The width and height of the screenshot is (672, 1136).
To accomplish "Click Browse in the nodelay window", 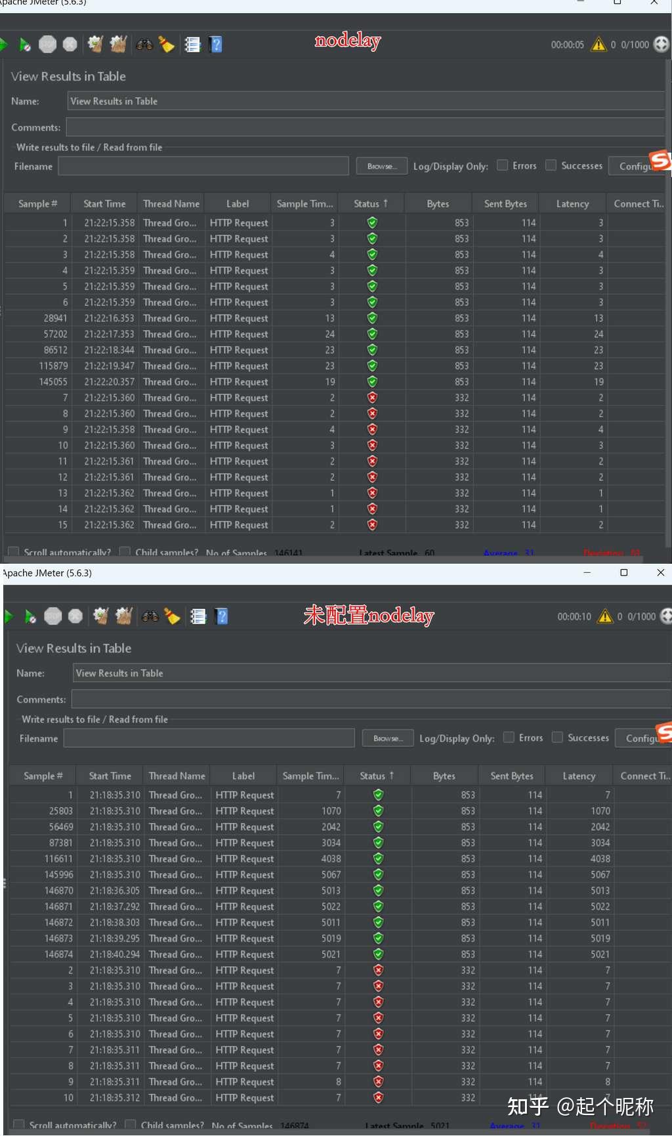I will pyautogui.click(x=382, y=166).
